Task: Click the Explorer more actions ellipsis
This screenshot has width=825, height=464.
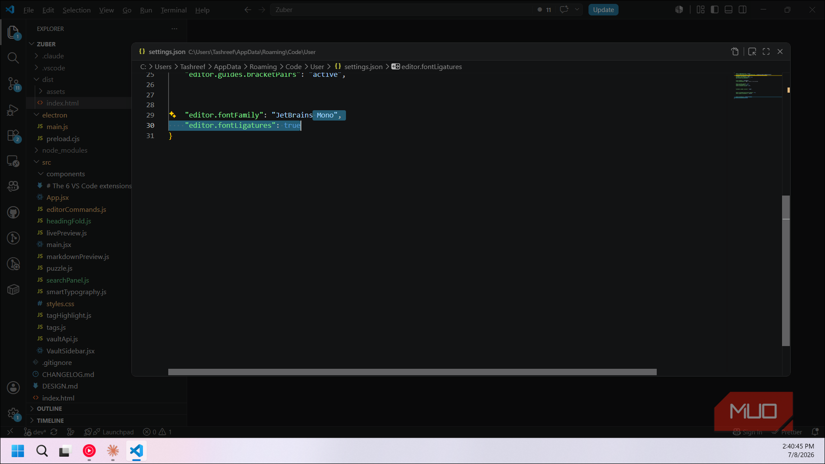Action: 174,29
